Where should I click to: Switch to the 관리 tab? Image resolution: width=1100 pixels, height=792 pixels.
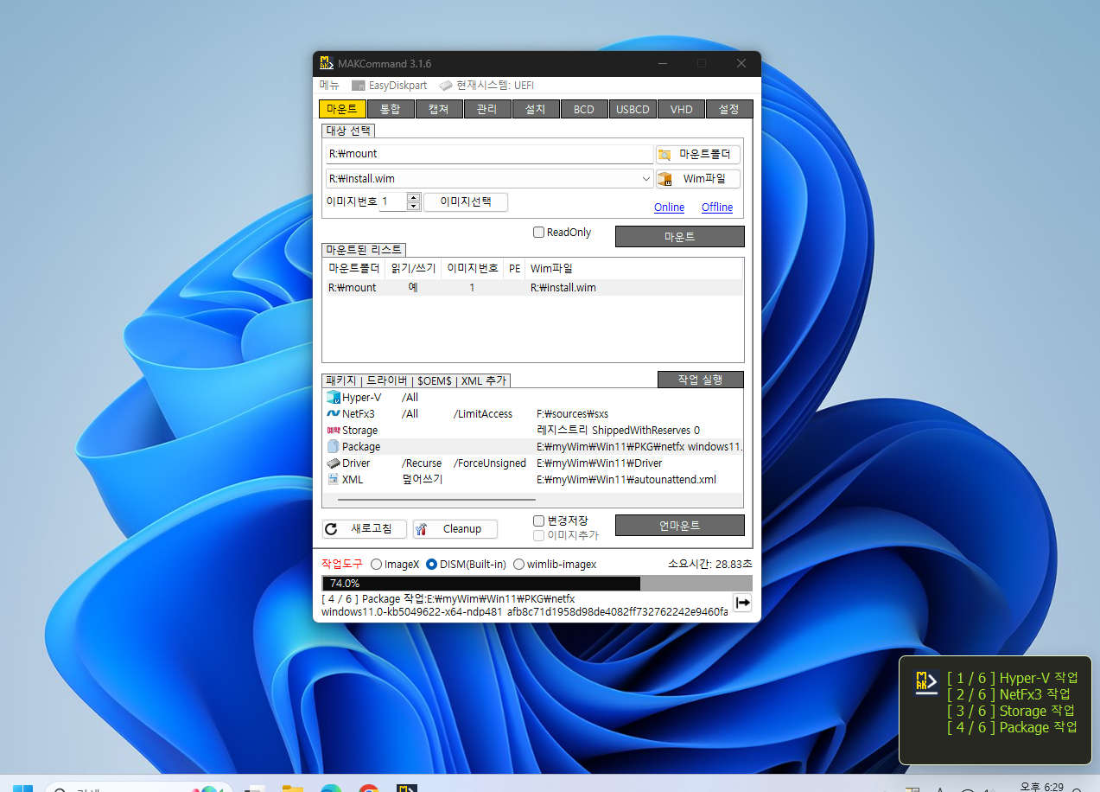point(487,110)
